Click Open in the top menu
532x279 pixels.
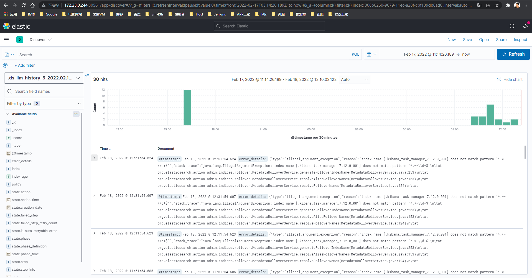(x=484, y=40)
